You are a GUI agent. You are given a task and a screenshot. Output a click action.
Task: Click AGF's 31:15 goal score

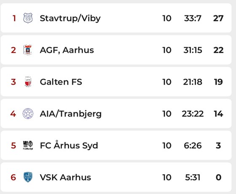point(193,50)
